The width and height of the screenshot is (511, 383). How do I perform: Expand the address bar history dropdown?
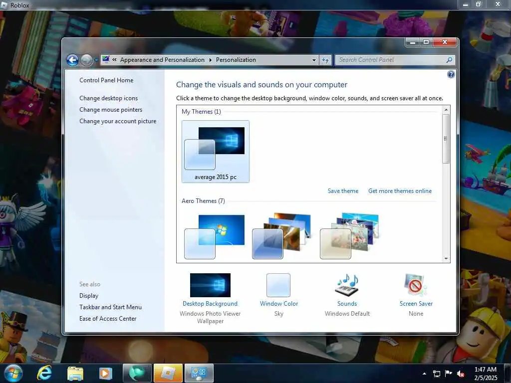(x=314, y=60)
